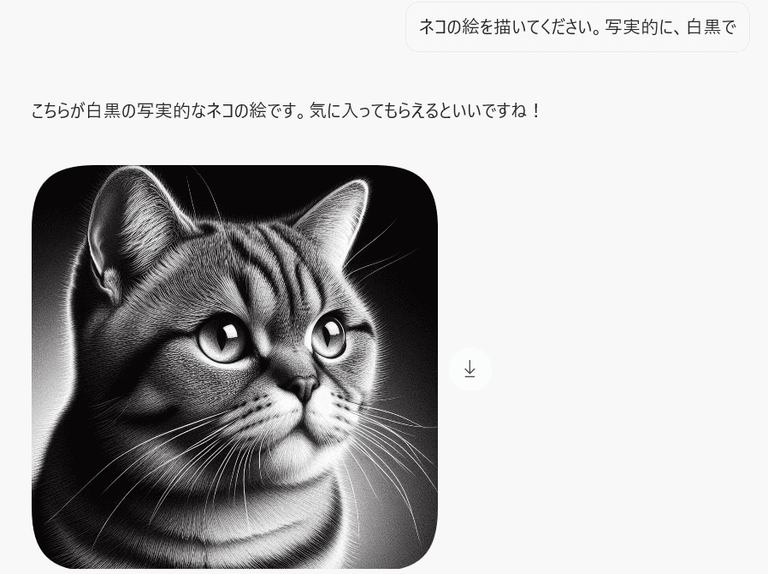Click the cat's nose in the picture
The width and height of the screenshot is (768, 574).
(304, 387)
